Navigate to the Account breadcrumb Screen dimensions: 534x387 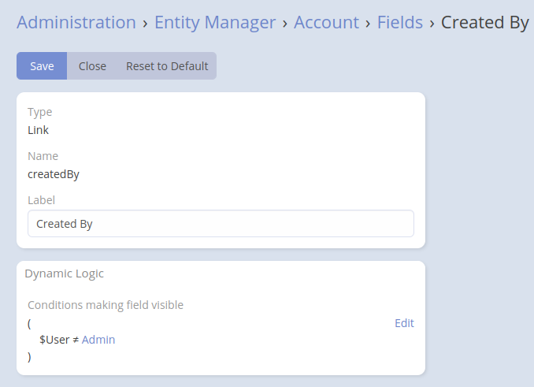point(326,22)
